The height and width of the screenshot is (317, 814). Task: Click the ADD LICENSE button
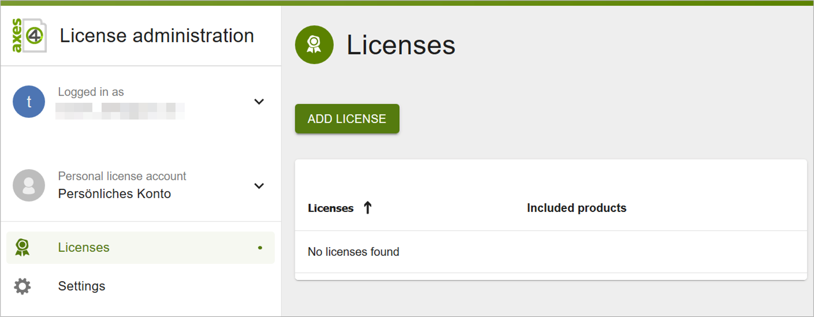347,119
